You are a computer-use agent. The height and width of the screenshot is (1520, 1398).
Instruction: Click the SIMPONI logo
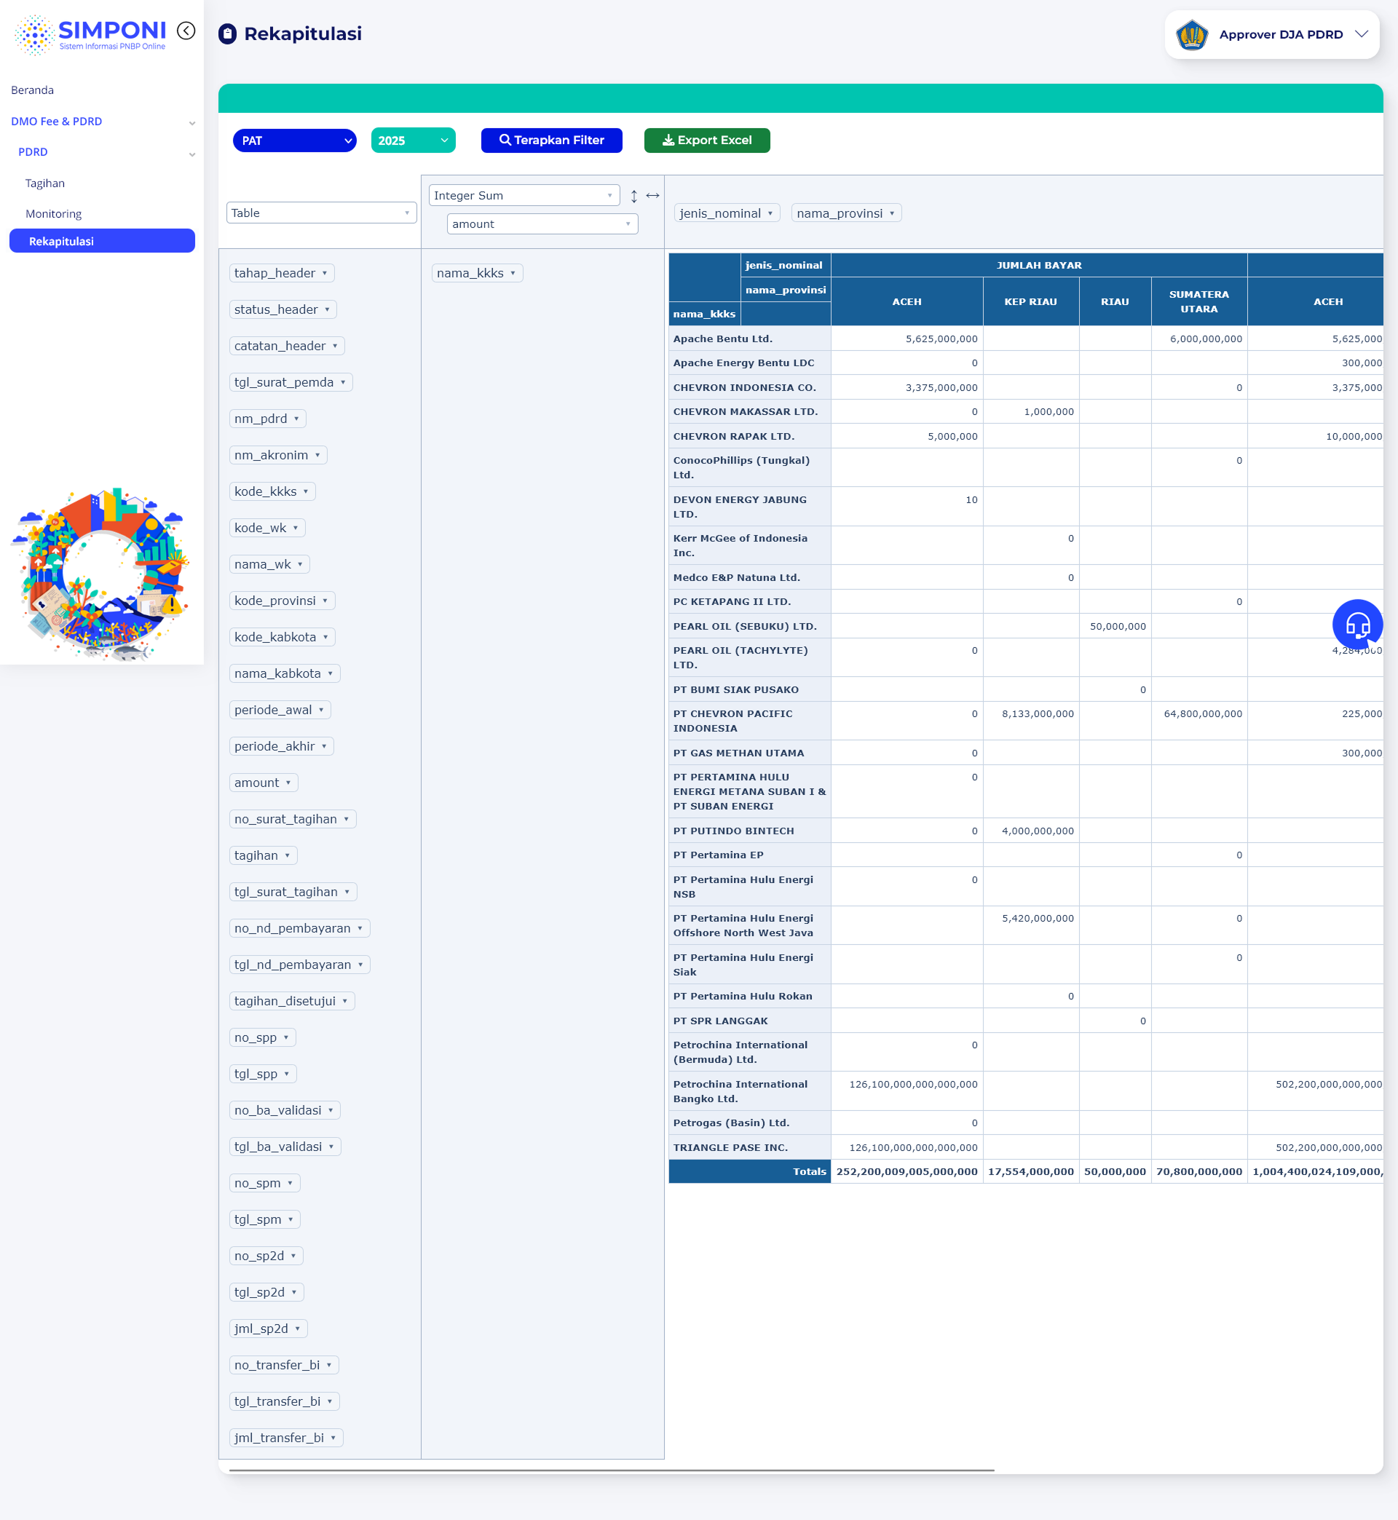pyautogui.click(x=90, y=35)
